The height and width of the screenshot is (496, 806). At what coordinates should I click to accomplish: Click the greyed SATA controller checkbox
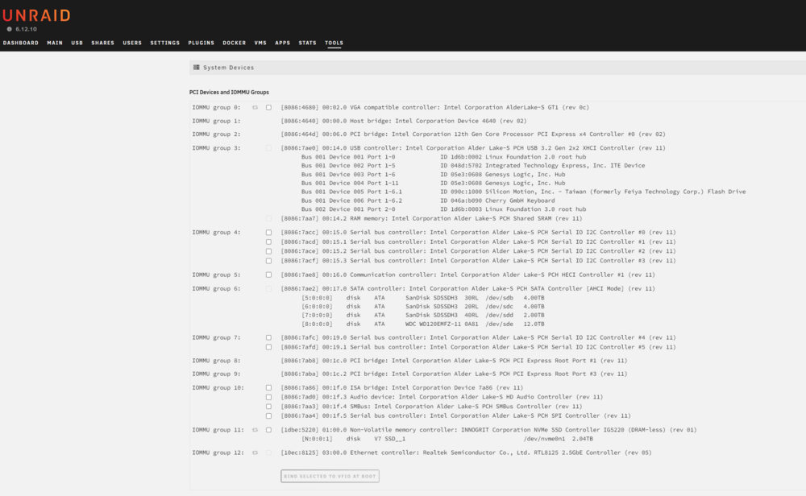click(269, 288)
